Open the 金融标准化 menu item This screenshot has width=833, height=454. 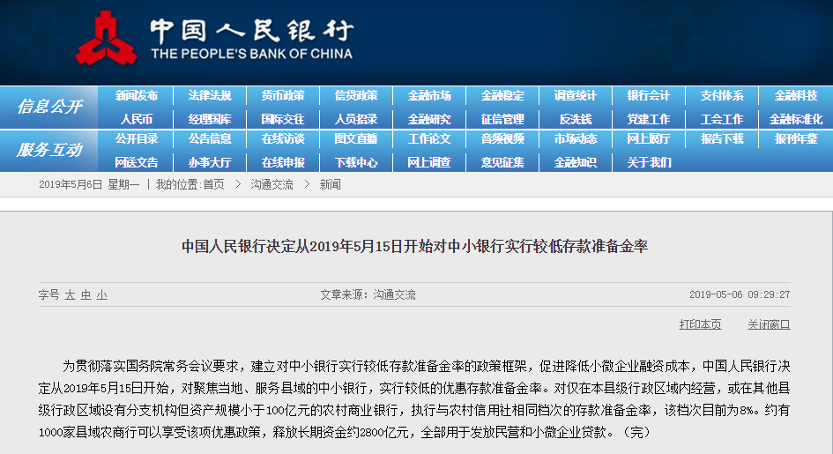795,119
